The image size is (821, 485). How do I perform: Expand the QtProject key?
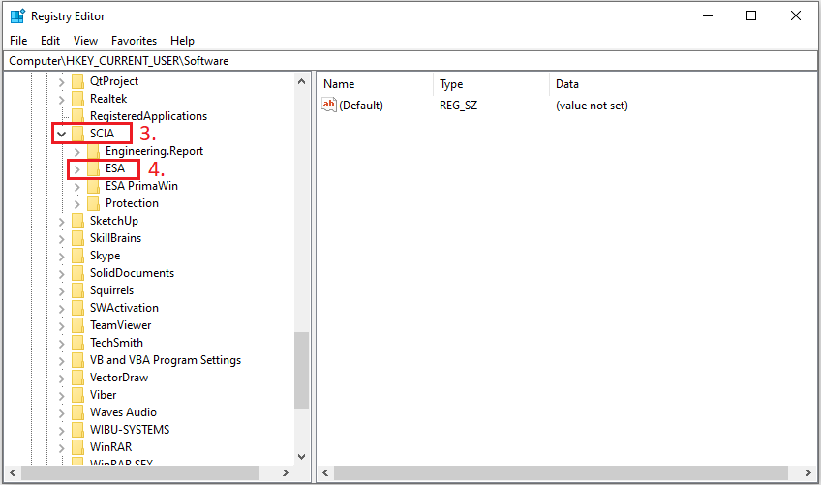tap(61, 81)
